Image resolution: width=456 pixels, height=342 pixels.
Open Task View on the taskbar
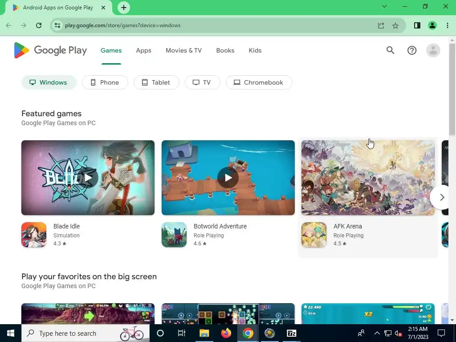pos(182,333)
